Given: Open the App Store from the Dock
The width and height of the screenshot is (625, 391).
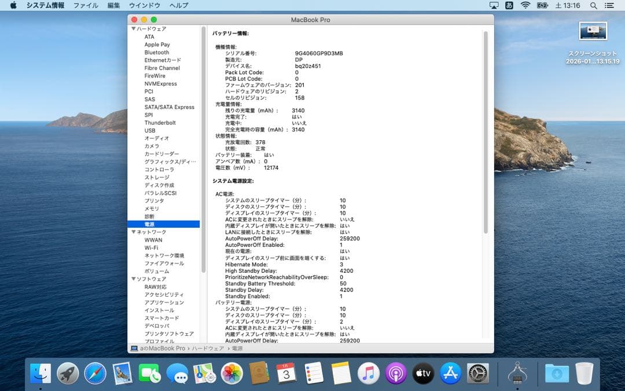Looking at the screenshot, I should point(450,374).
